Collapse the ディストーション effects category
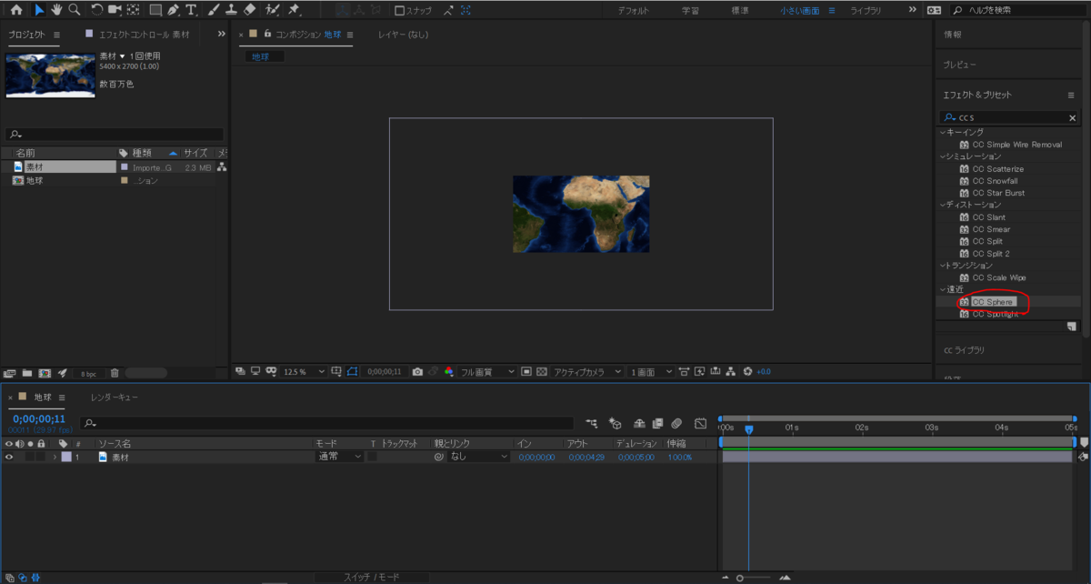Screen dimensions: 1091x584 coord(943,205)
